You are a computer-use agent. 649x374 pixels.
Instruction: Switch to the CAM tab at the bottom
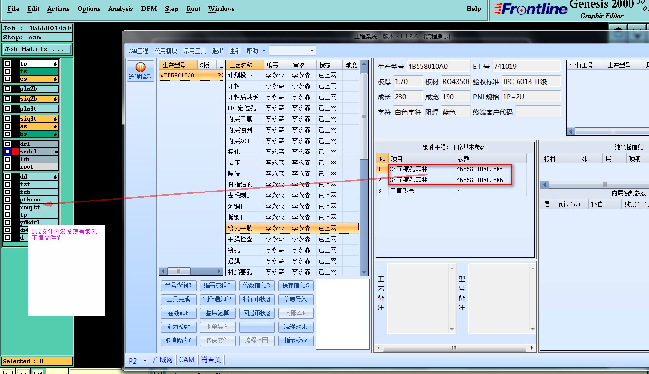pyautogui.click(x=187, y=360)
